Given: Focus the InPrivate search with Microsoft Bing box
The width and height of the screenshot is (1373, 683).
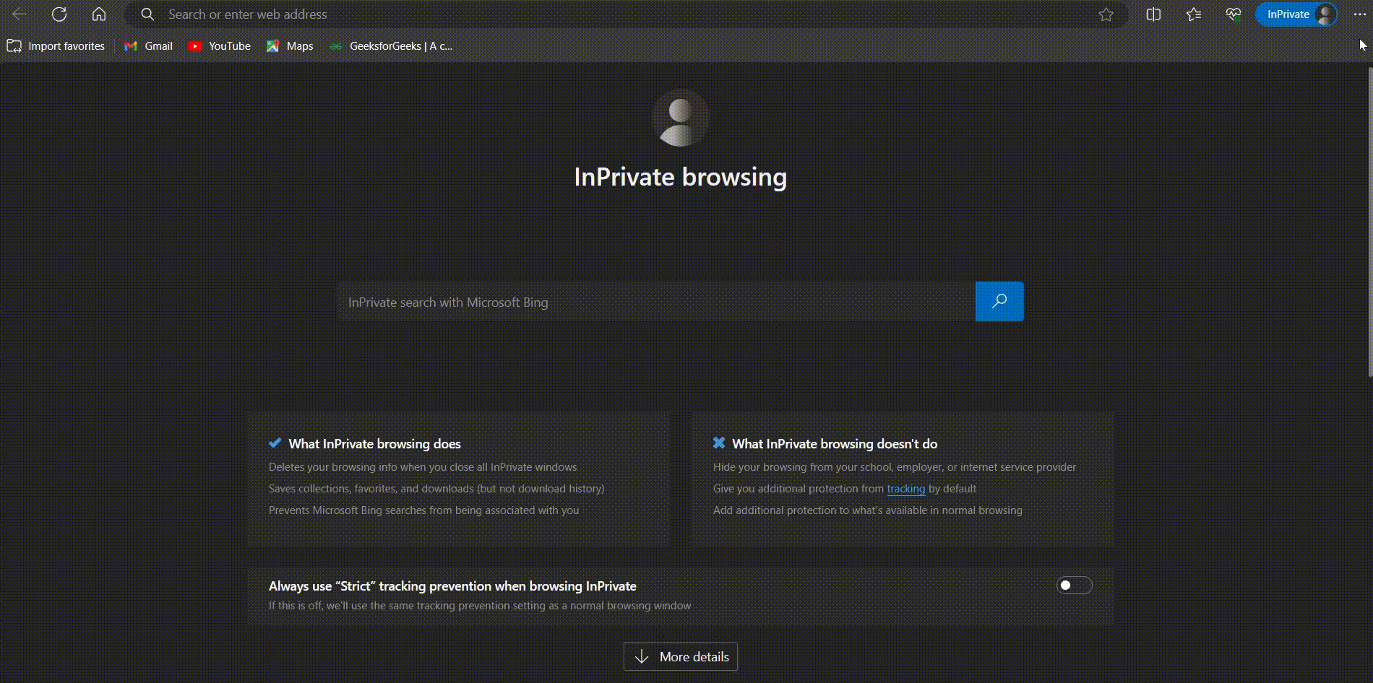Looking at the screenshot, I should (x=656, y=302).
